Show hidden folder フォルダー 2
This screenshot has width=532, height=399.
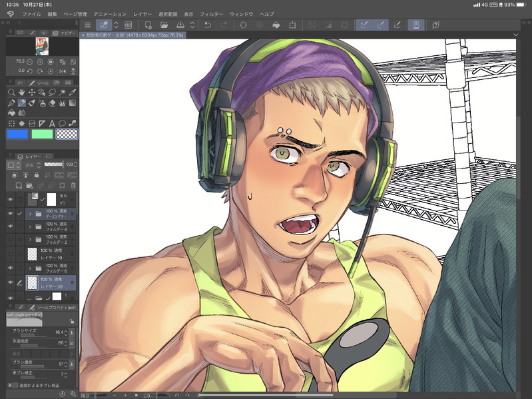pyautogui.click(x=11, y=240)
